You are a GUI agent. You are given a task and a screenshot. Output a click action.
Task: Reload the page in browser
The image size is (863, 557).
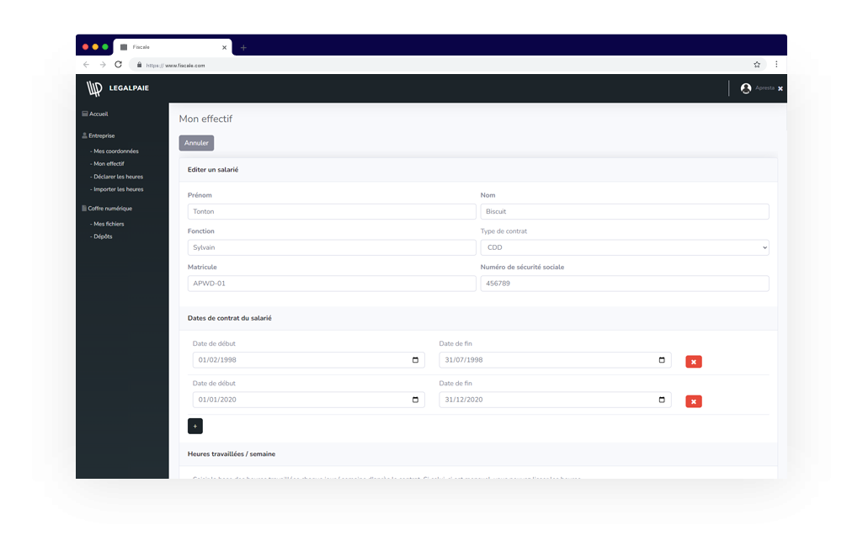click(x=118, y=64)
